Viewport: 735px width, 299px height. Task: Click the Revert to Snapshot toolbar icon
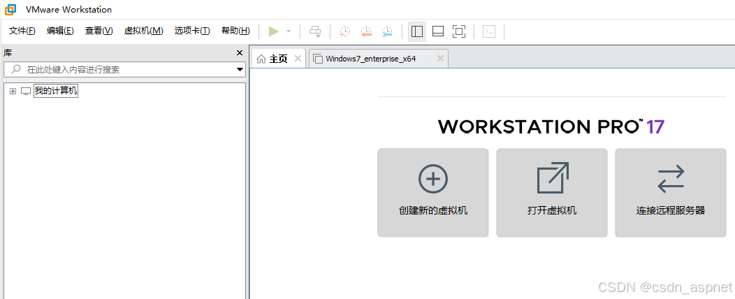pyautogui.click(x=365, y=31)
